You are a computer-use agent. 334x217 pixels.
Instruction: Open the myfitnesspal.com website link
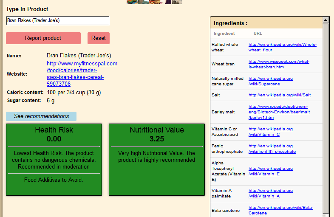pyautogui.click(x=82, y=74)
